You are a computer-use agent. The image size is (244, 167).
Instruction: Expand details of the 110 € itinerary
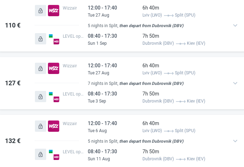tap(235, 25)
